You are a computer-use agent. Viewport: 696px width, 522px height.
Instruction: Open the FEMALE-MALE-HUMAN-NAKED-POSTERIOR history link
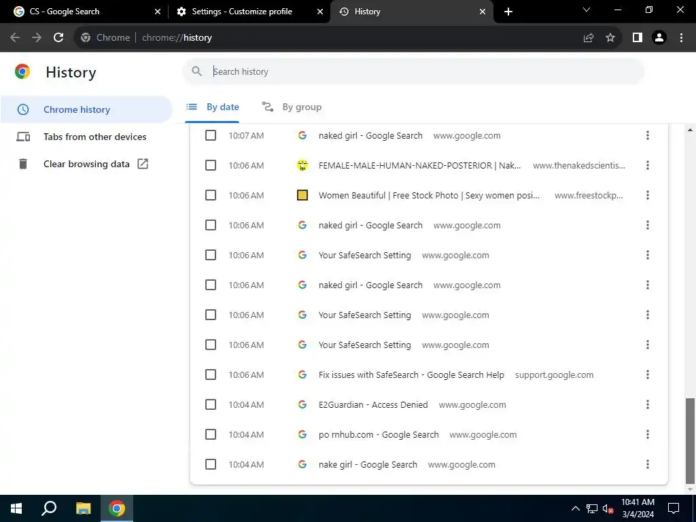coord(419,165)
